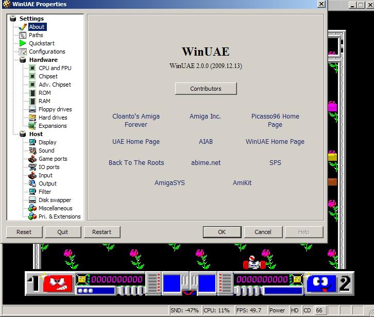This screenshot has width=374, height=317.
Task: Visit the AmiKit link
Action: [x=242, y=183]
